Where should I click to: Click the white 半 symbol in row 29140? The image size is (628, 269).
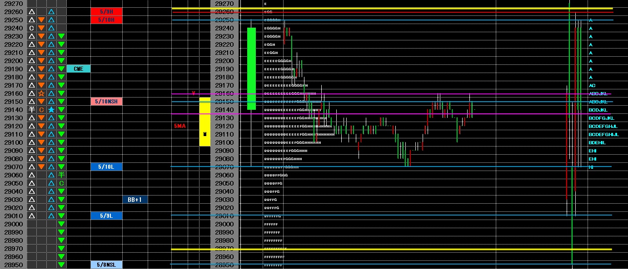[31, 110]
